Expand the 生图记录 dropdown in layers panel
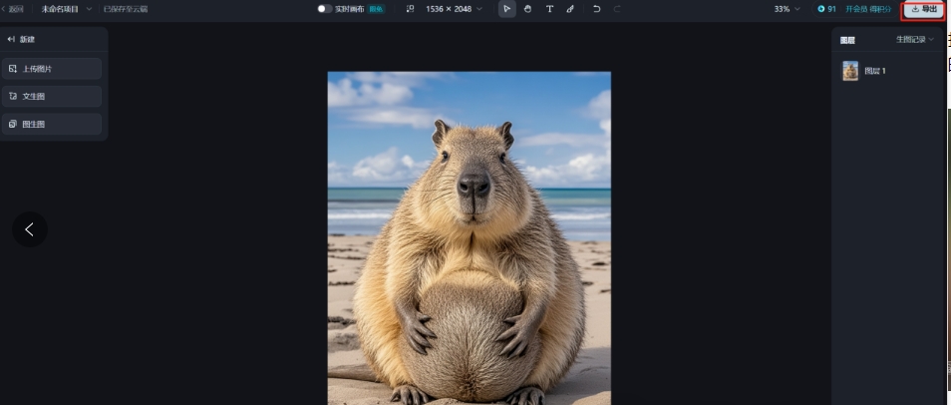Image resolution: width=951 pixels, height=405 pixels. (x=914, y=40)
